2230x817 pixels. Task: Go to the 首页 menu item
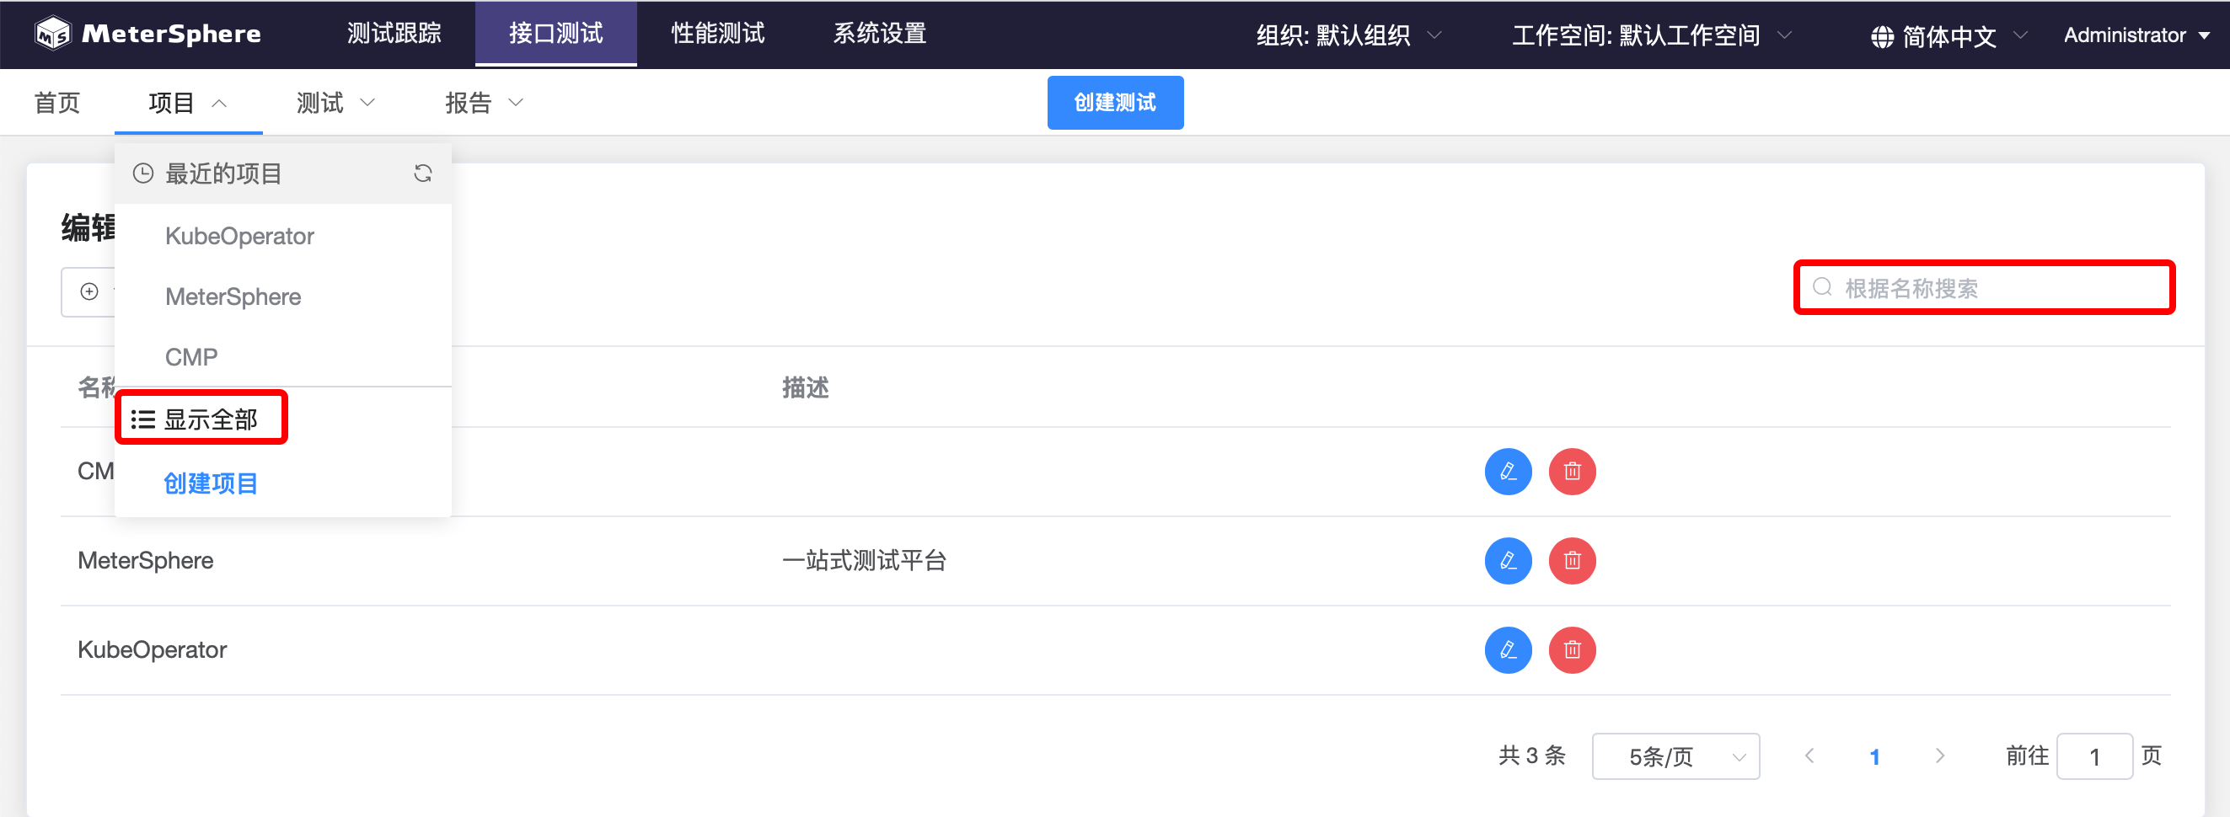tap(57, 103)
